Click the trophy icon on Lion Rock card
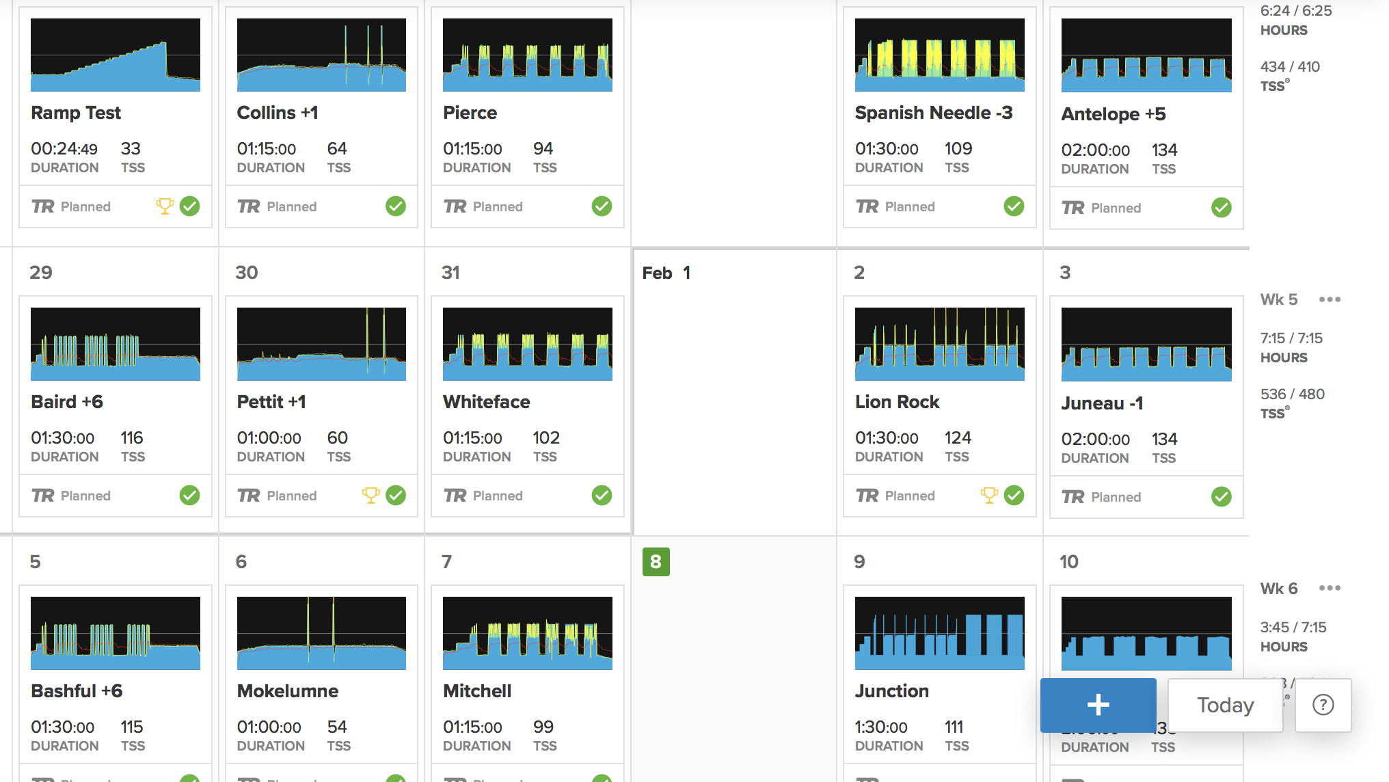The image size is (1389, 782). click(x=988, y=495)
